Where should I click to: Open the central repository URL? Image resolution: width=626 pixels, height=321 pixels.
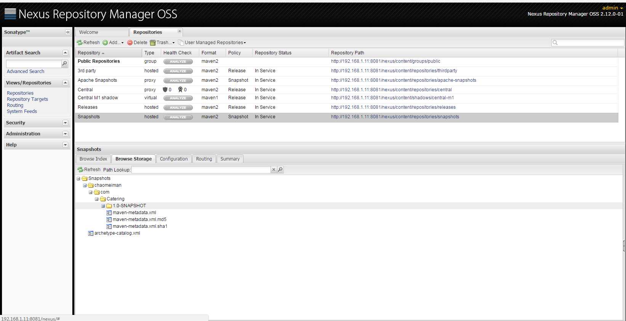pos(391,90)
